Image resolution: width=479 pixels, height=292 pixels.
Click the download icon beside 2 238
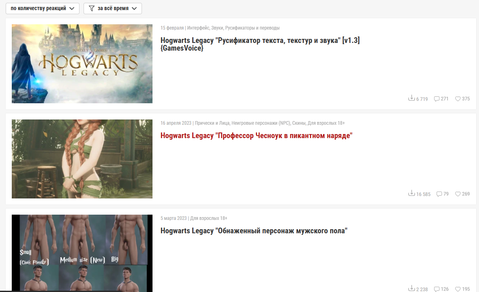(x=412, y=288)
